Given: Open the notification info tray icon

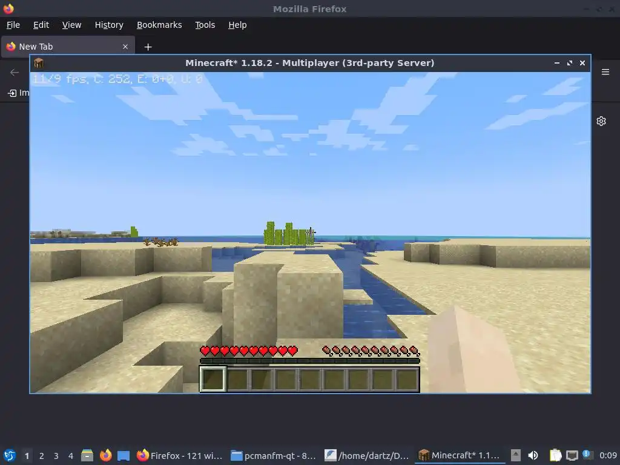Looking at the screenshot, I should click(x=587, y=455).
